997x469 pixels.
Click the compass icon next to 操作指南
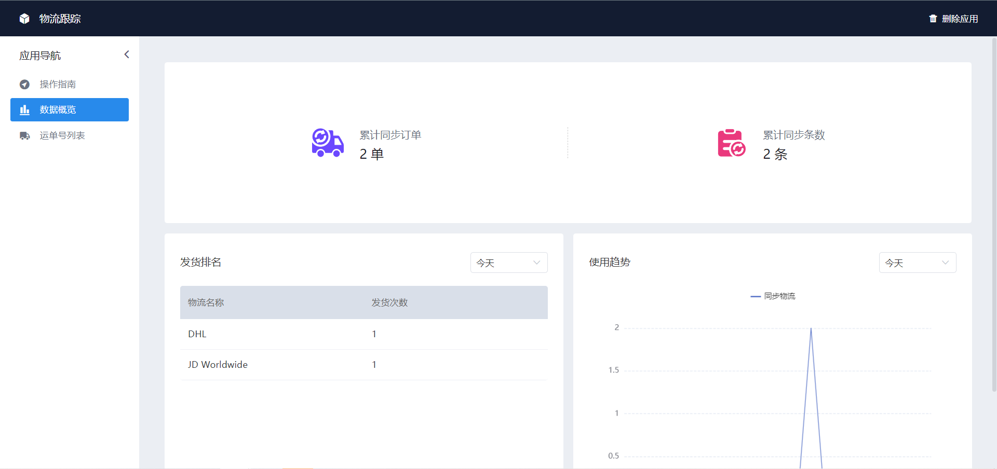pyautogui.click(x=24, y=84)
